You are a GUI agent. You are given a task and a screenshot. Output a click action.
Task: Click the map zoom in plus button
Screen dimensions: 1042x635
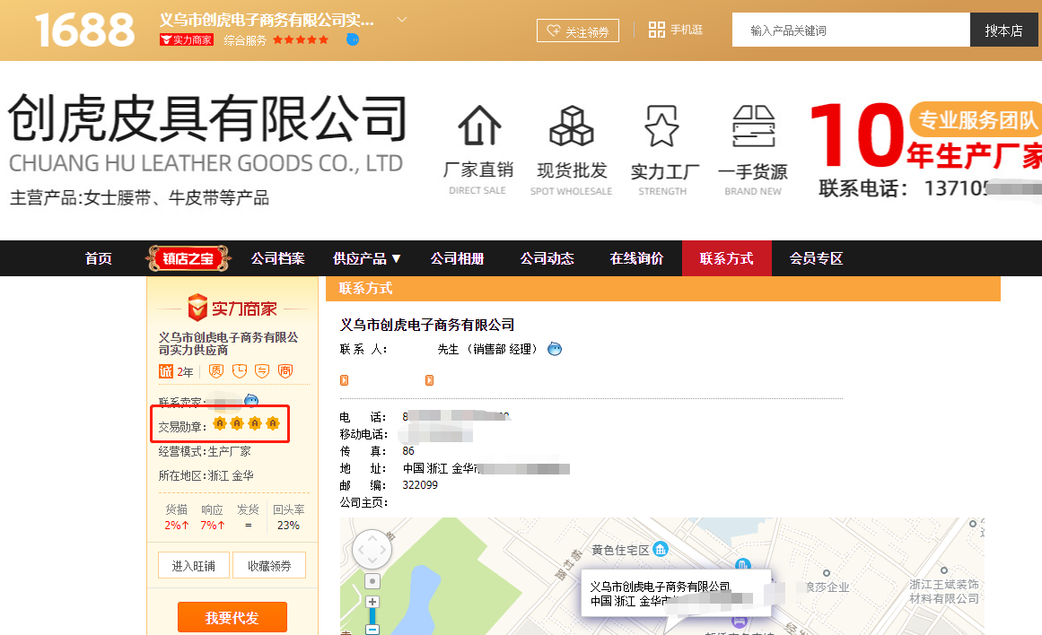[x=372, y=602]
